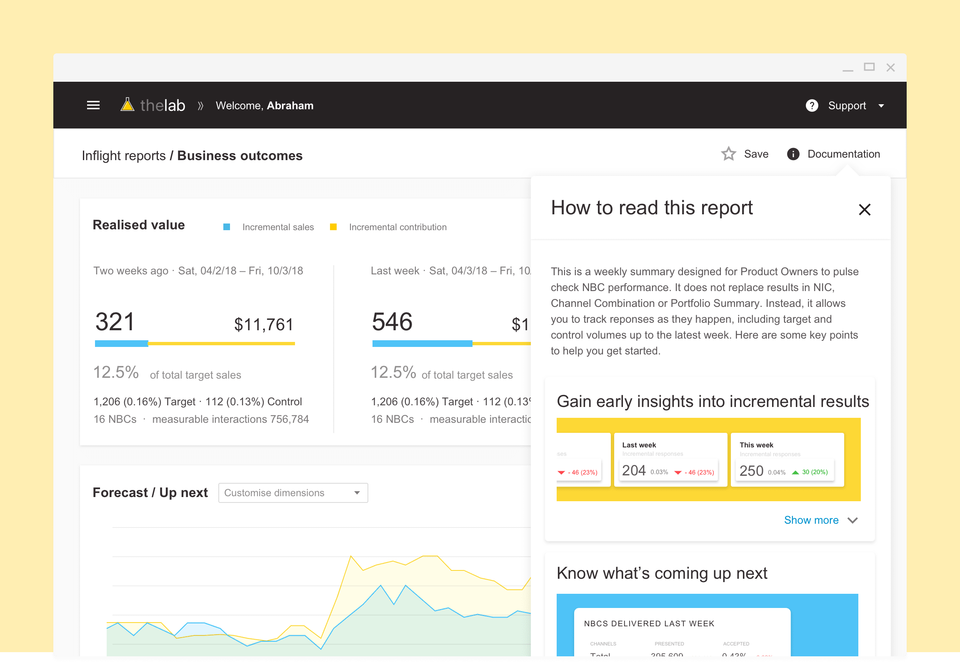Click the double chevron breadcrumb separator
The width and height of the screenshot is (960, 663).
pyautogui.click(x=200, y=106)
